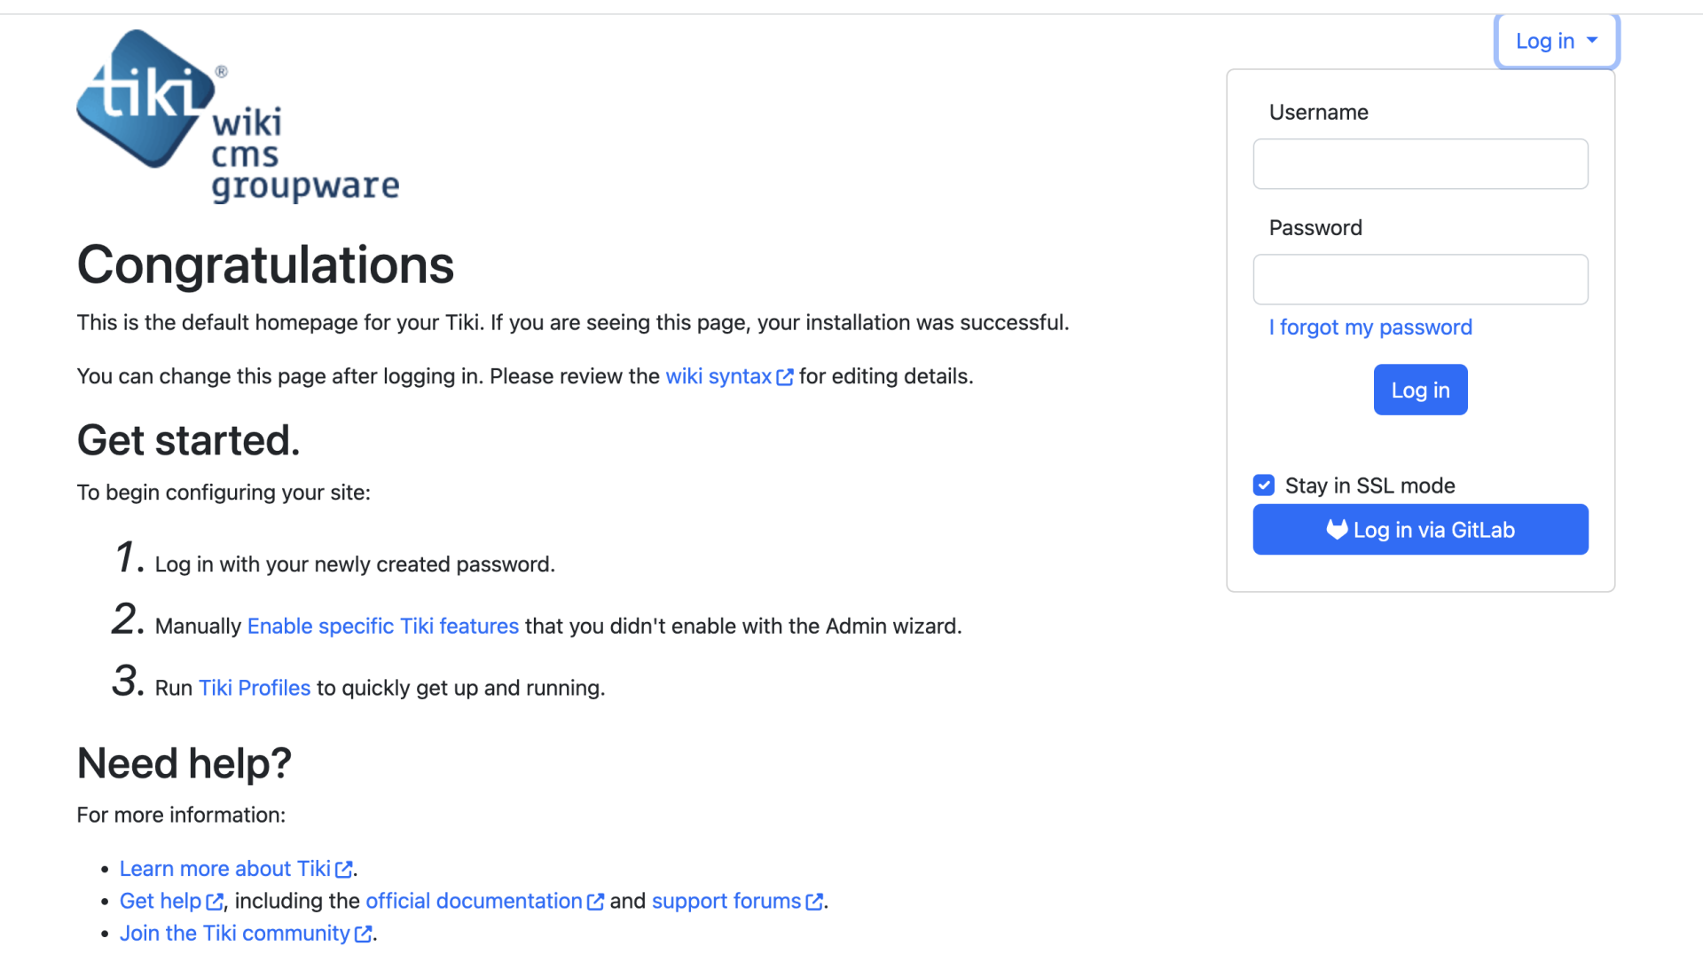The height and width of the screenshot is (962, 1703).
Task: Click external-link icon after Learn more about Tiki
Action: point(344,870)
